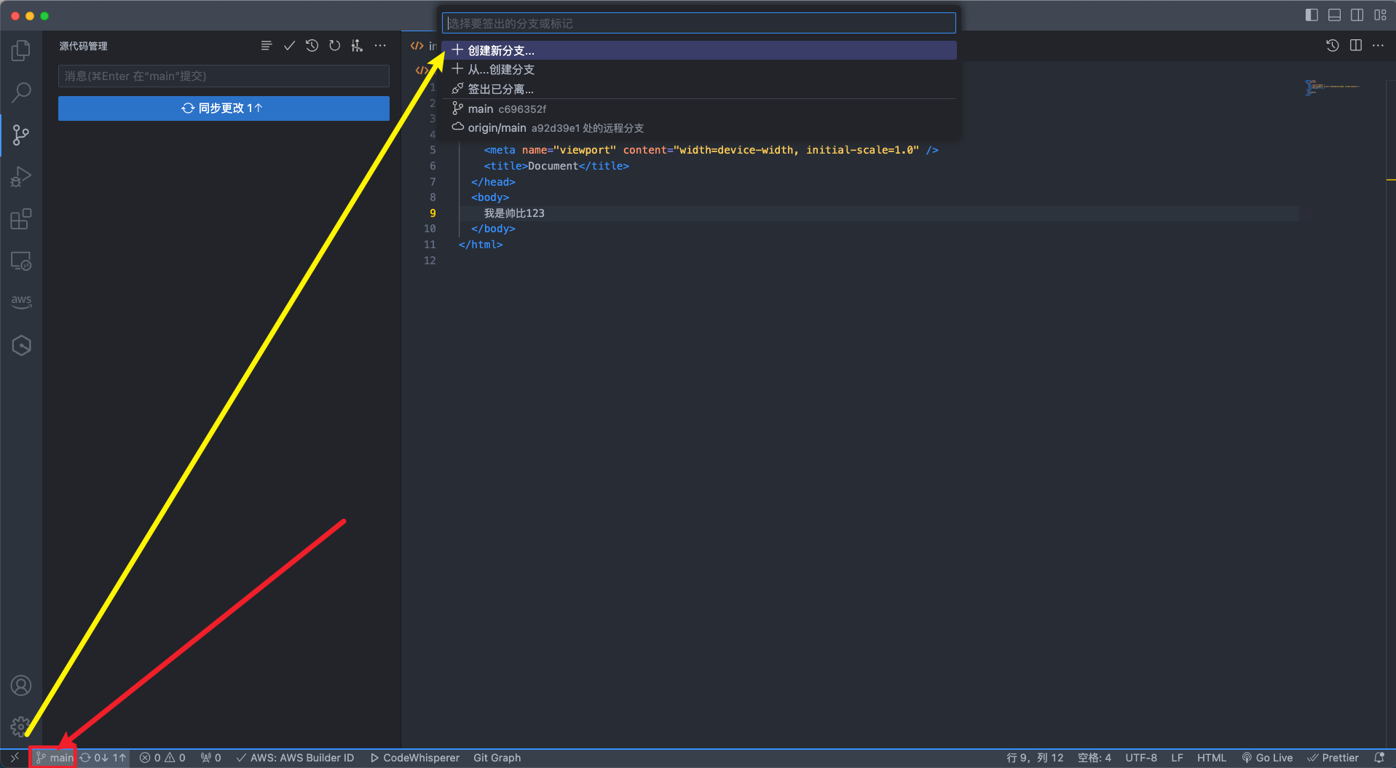This screenshot has height=768, width=1396.
Task: Click the history clock icon in source control header
Action: click(x=312, y=46)
